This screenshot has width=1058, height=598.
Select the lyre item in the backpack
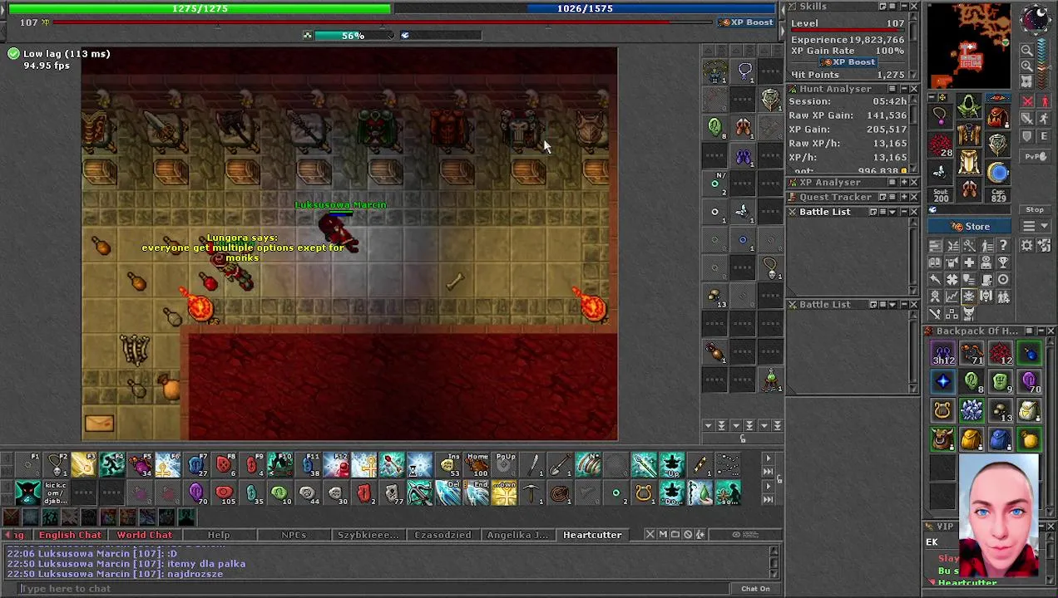coord(943,411)
